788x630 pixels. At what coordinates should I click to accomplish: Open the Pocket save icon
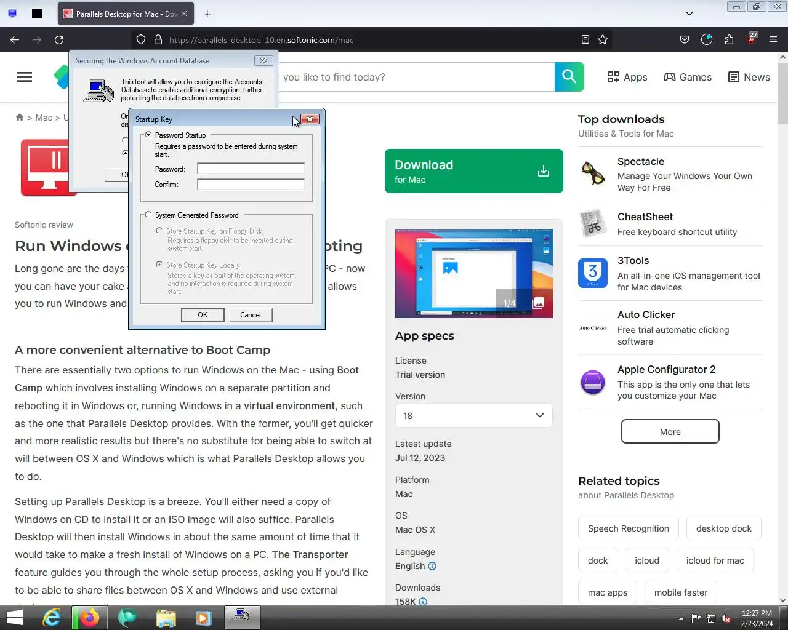(x=685, y=40)
